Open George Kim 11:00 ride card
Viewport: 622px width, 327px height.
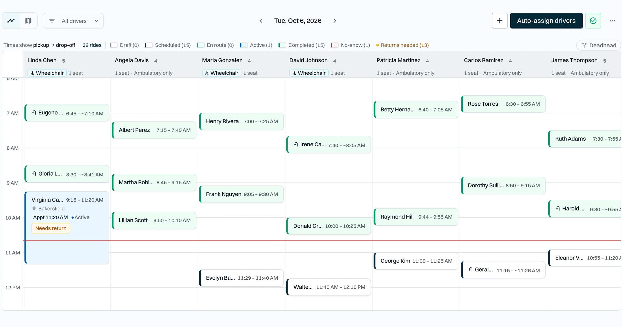coord(416,261)
